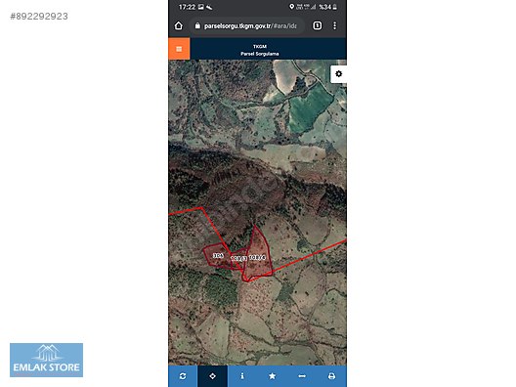Click the TKGM Parsel Sorgulama title
This screenshot has height=387, width=516.
point(260,50)
